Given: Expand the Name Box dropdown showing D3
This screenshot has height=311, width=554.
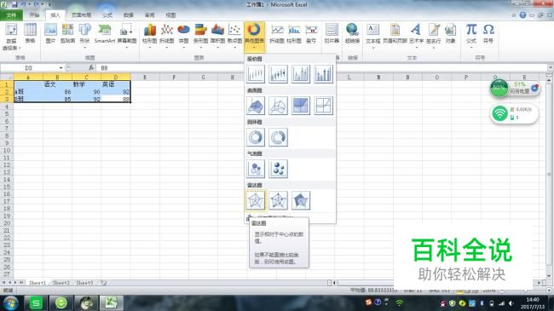Looking at the screenshot, I should pyautogui.click(x=61, y=68).
